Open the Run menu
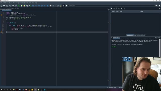161x91 pixels. tap(14, 3)
